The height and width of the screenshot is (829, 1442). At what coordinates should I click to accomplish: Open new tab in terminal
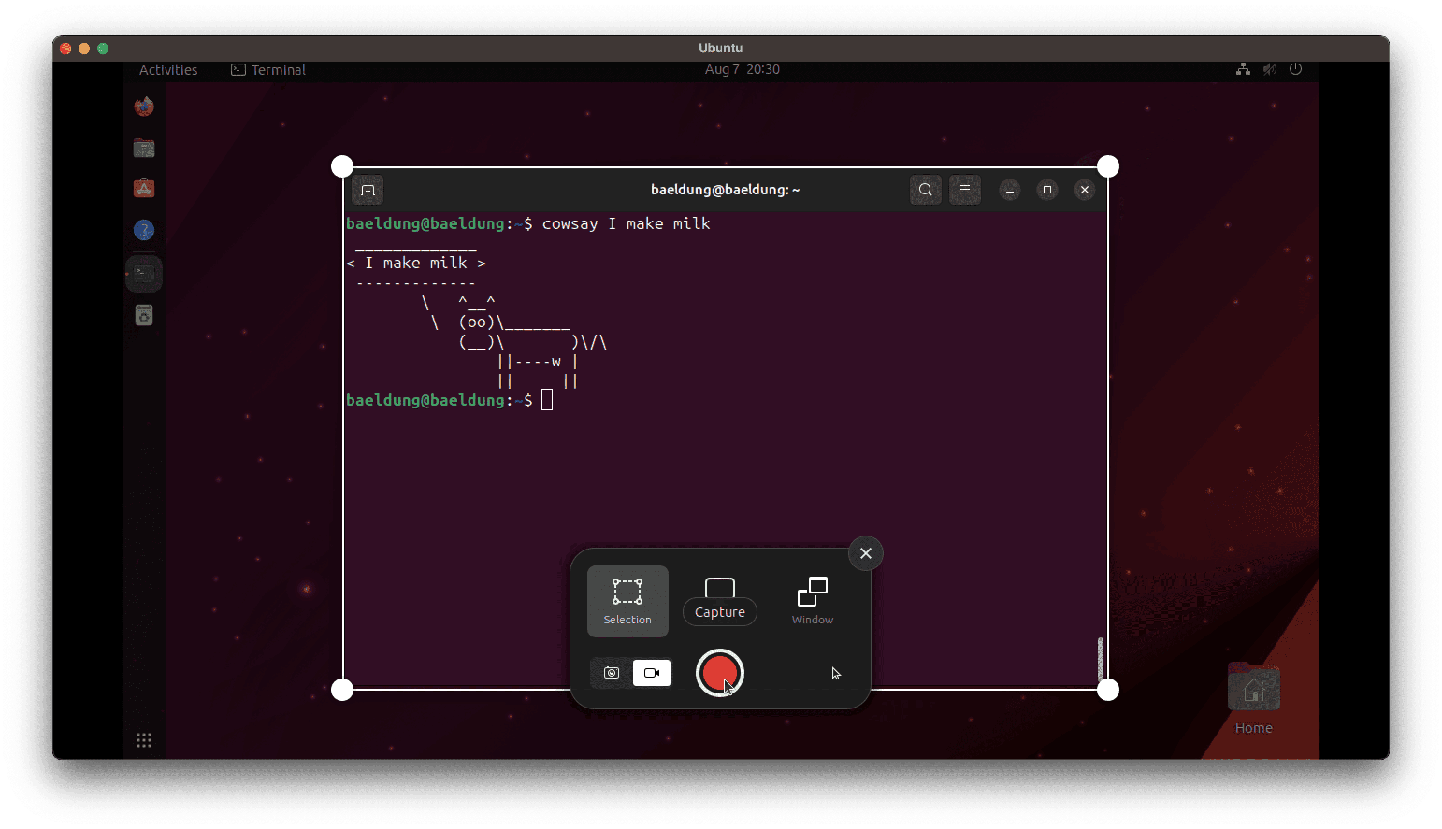click(368, 190)
